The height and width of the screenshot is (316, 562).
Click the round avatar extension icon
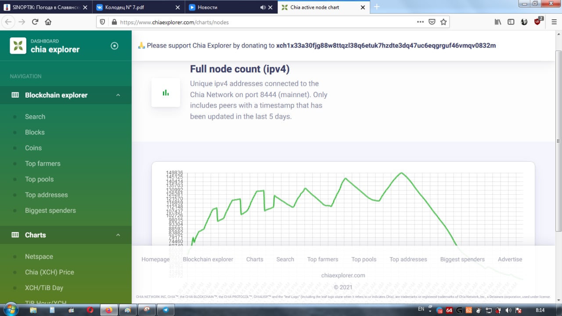click(x=524, y=22)
